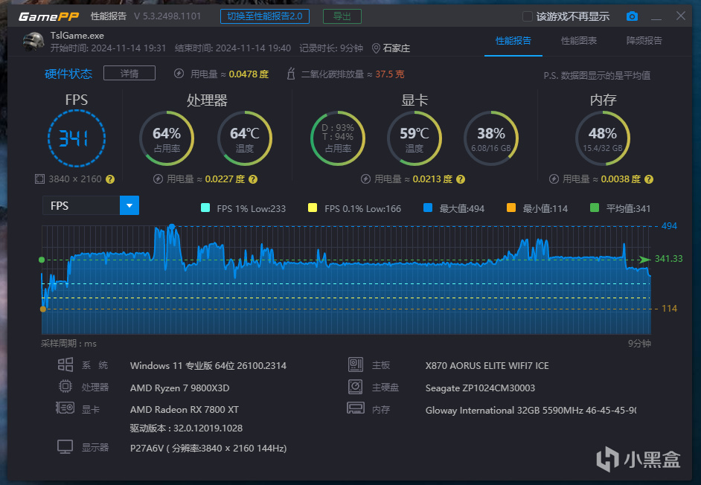
Task: Click the graphics card icon beside 显卡
Action: (65, 408)
